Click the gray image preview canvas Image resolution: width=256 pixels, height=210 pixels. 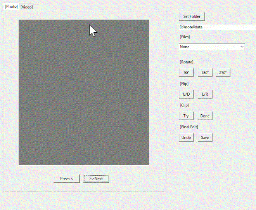click(84, 93)
